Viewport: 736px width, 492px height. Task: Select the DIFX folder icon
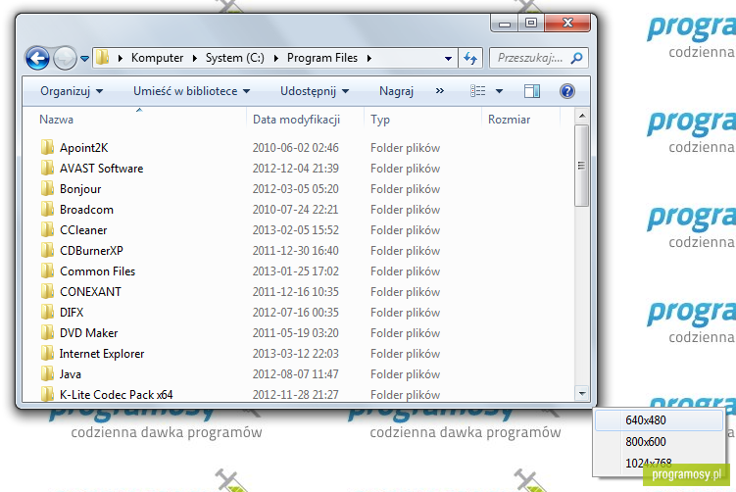pyautogui.click(x=47, y=313)
